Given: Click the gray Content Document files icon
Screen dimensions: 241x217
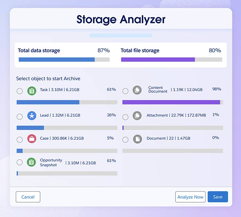Looking at the screenshot, I should tap(137, 90).
